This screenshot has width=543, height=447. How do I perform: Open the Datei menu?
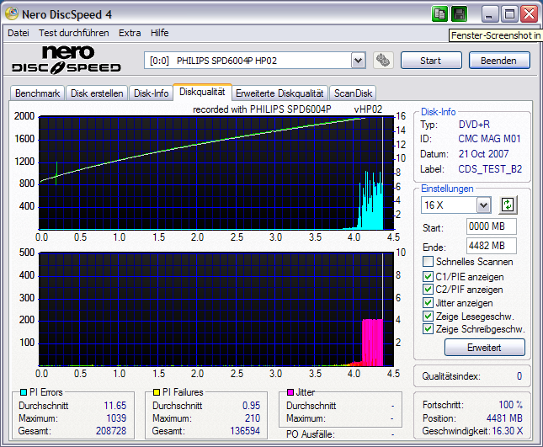[x=19, y=33]
